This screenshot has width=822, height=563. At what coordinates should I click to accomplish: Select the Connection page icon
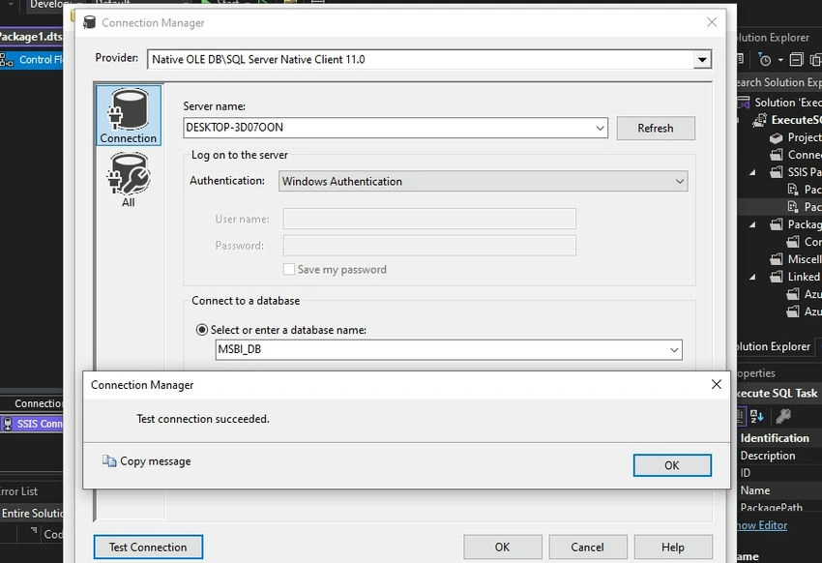pos(129,115)
